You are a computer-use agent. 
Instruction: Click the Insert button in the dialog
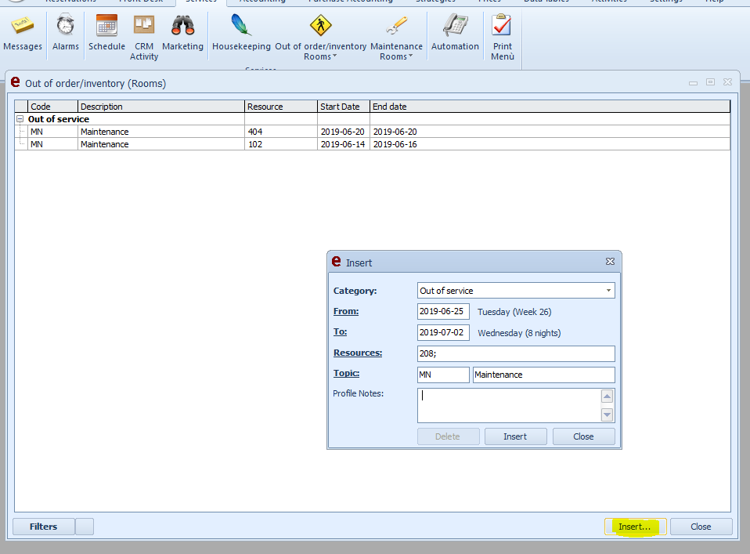pos(515,436)
